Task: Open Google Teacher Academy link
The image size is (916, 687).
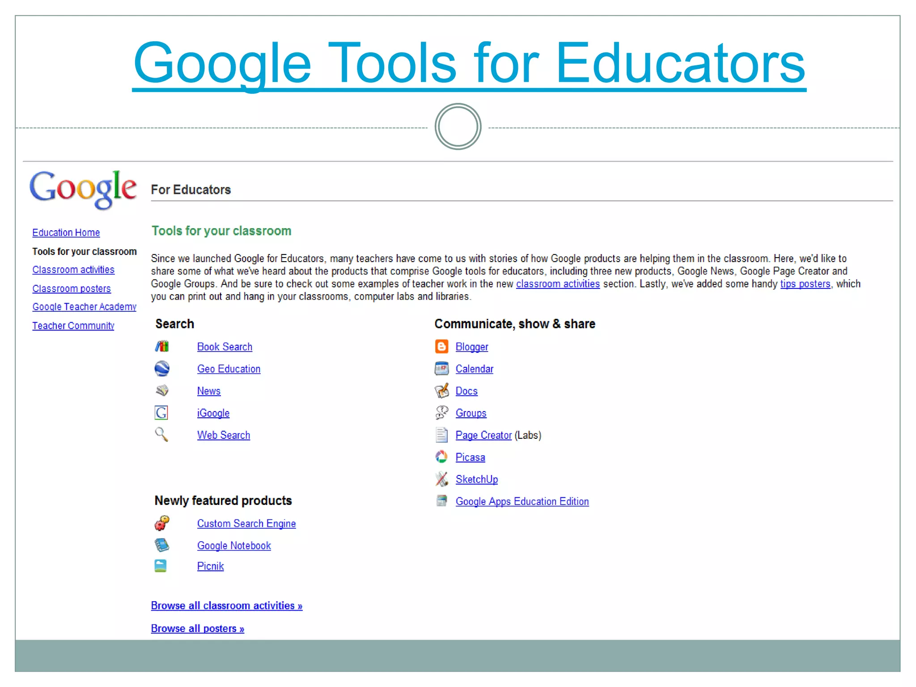Action: 84,307
